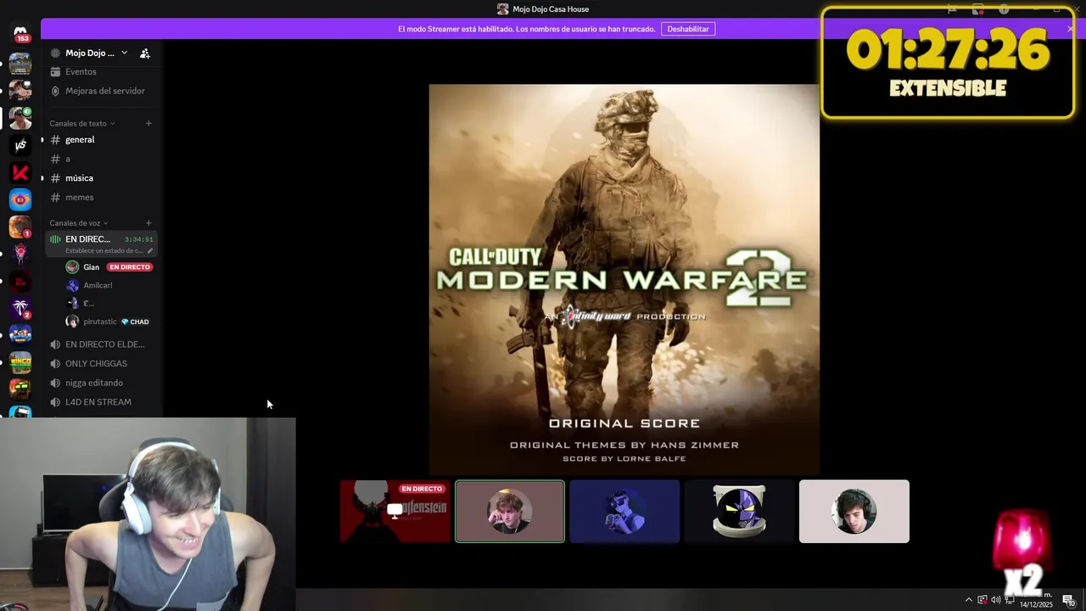Show hidden system tray icons chevron
Viewport: 1086px width, 611px height.
tap(969, 600)
